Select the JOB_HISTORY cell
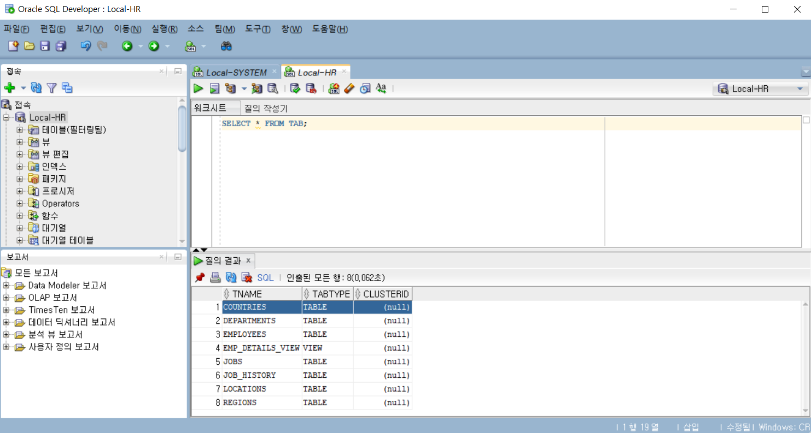 click(261, 375)
